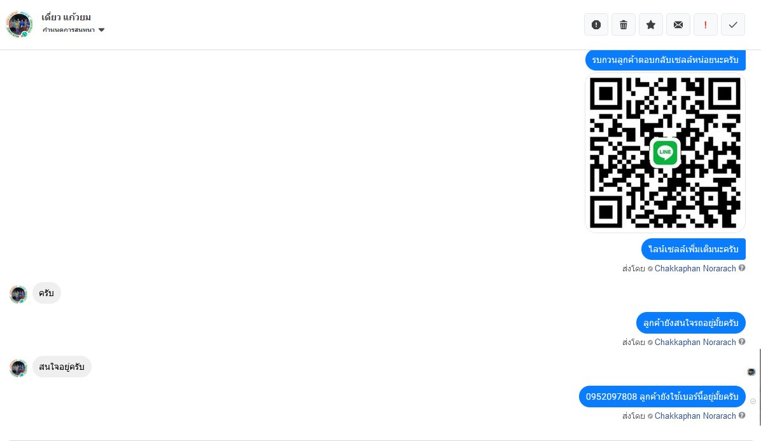Click sender avatar beside ครับ message
Viewport: 761px width, 441px height.
pos(18,294)
